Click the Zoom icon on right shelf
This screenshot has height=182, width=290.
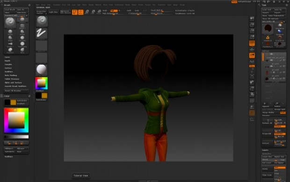tap(252, 25)
